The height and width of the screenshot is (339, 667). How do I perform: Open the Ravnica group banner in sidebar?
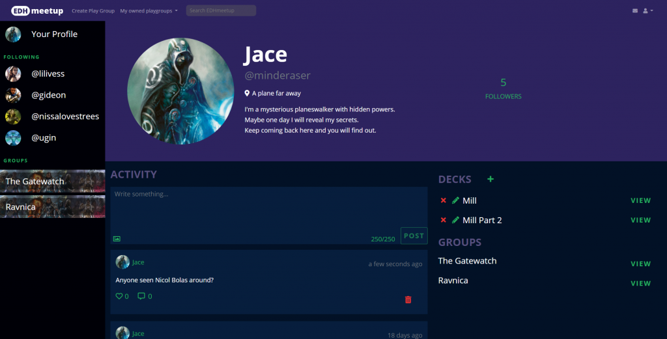tap(52, 207)
